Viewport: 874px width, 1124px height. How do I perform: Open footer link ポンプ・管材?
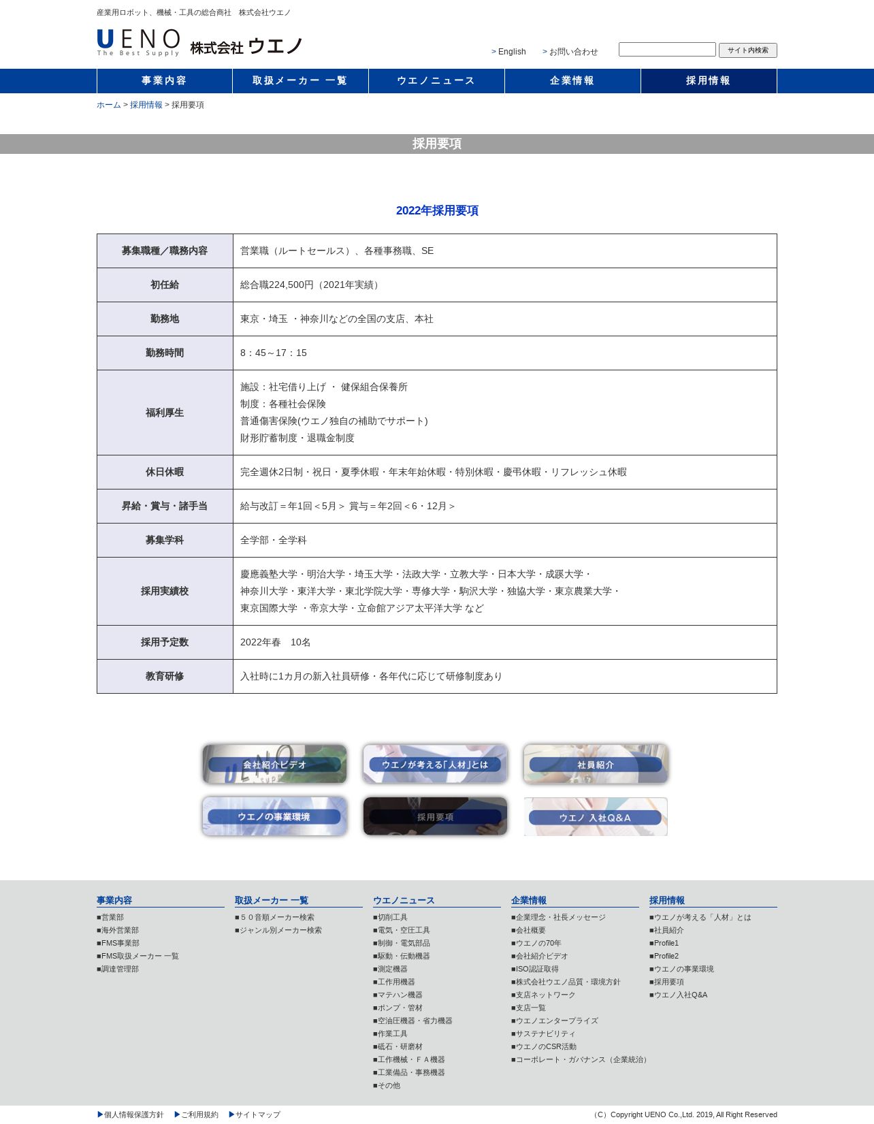pyautogui.click(x=398, y=1008)
